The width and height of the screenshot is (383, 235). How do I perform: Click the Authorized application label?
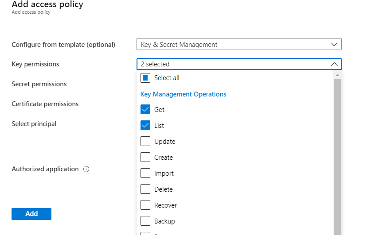(x=45, y=169)
